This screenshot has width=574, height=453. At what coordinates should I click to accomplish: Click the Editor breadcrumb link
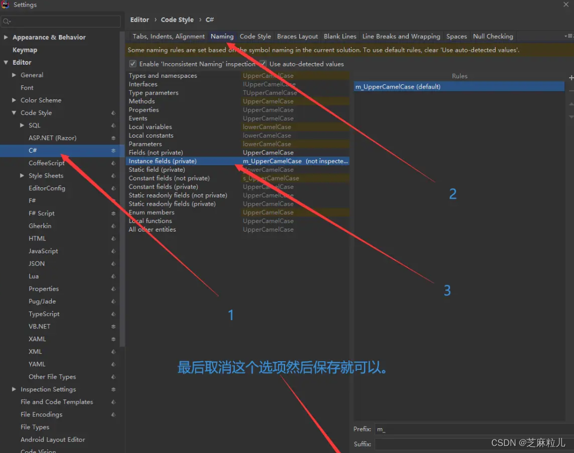click(x=139, y=19)
